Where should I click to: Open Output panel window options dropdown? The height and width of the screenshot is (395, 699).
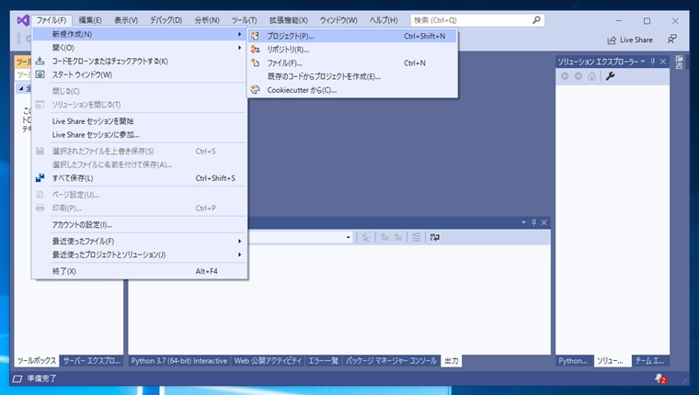[524, 222]
